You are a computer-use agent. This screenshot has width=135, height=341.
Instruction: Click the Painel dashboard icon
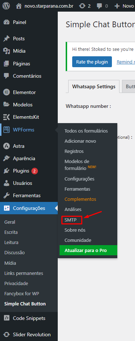(7, 23)
